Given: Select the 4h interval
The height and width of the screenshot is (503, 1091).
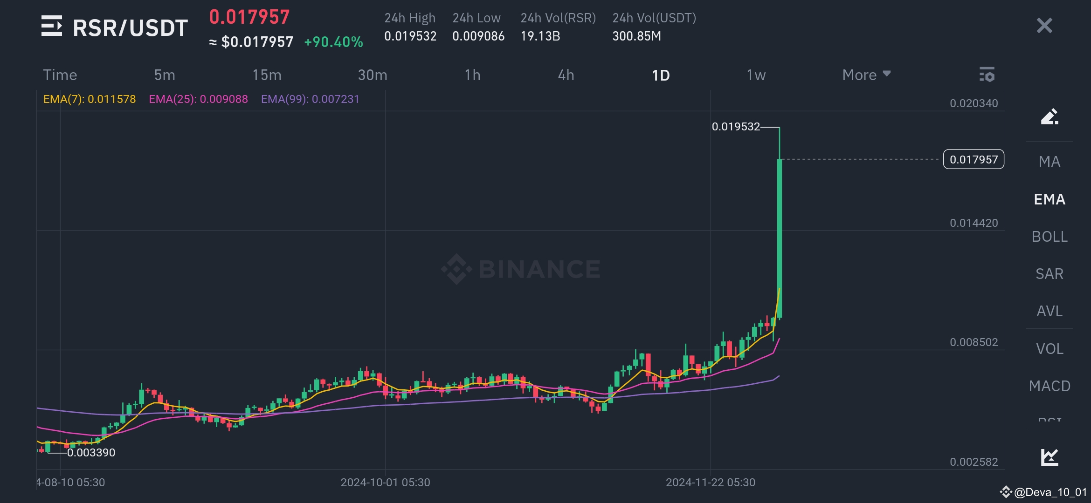Looking at the screenshot, I should [x=566, y=75].
